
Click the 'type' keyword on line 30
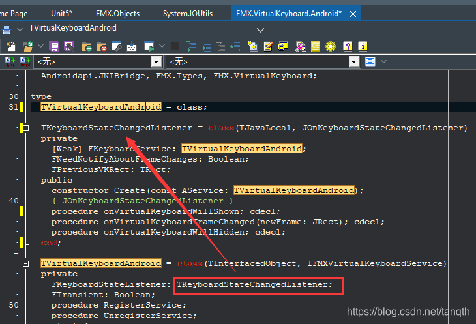click(x=41, y=96)
